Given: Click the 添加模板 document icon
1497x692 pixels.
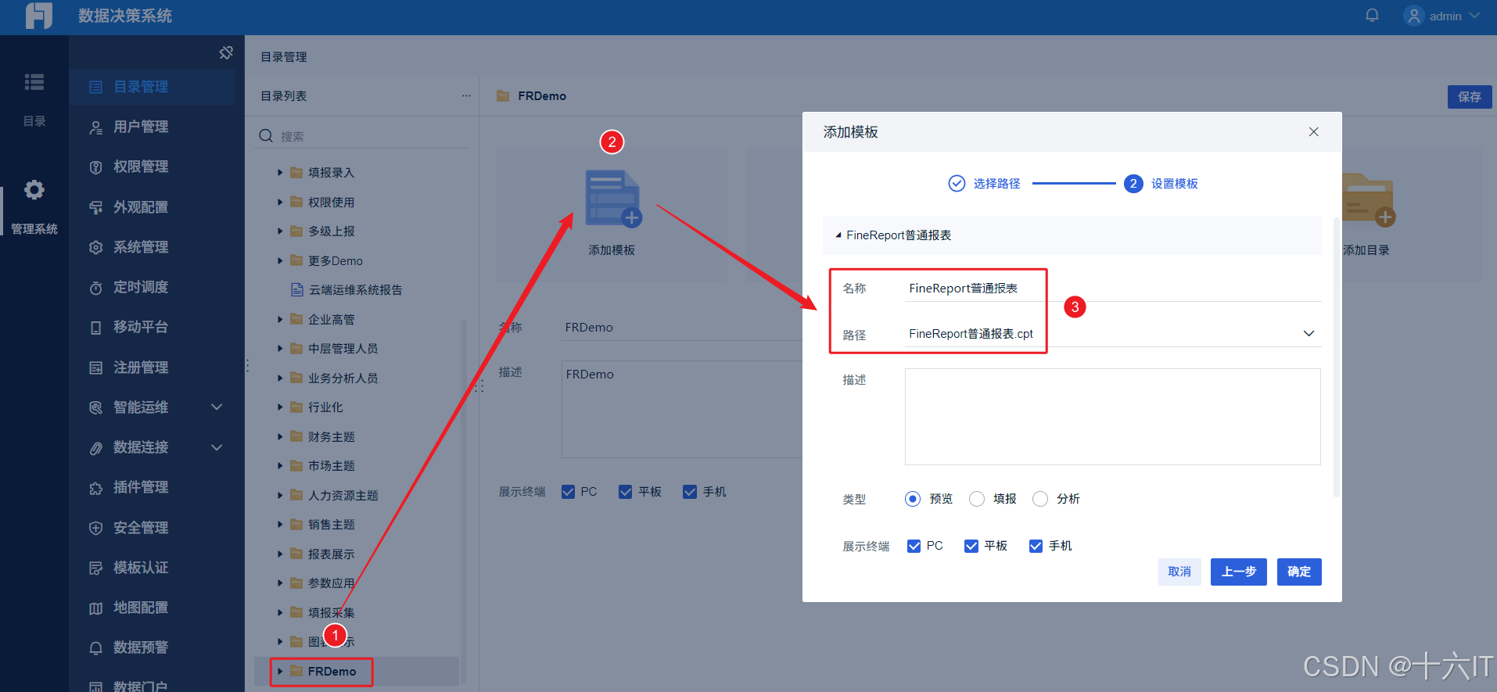Looking at the screenshot, I should click(x=613, y=199).
